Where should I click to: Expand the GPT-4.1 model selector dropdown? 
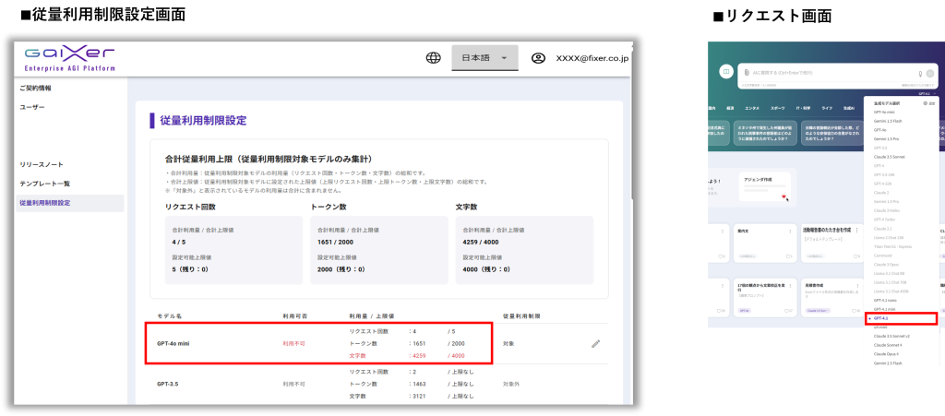(x=926, y=93)
